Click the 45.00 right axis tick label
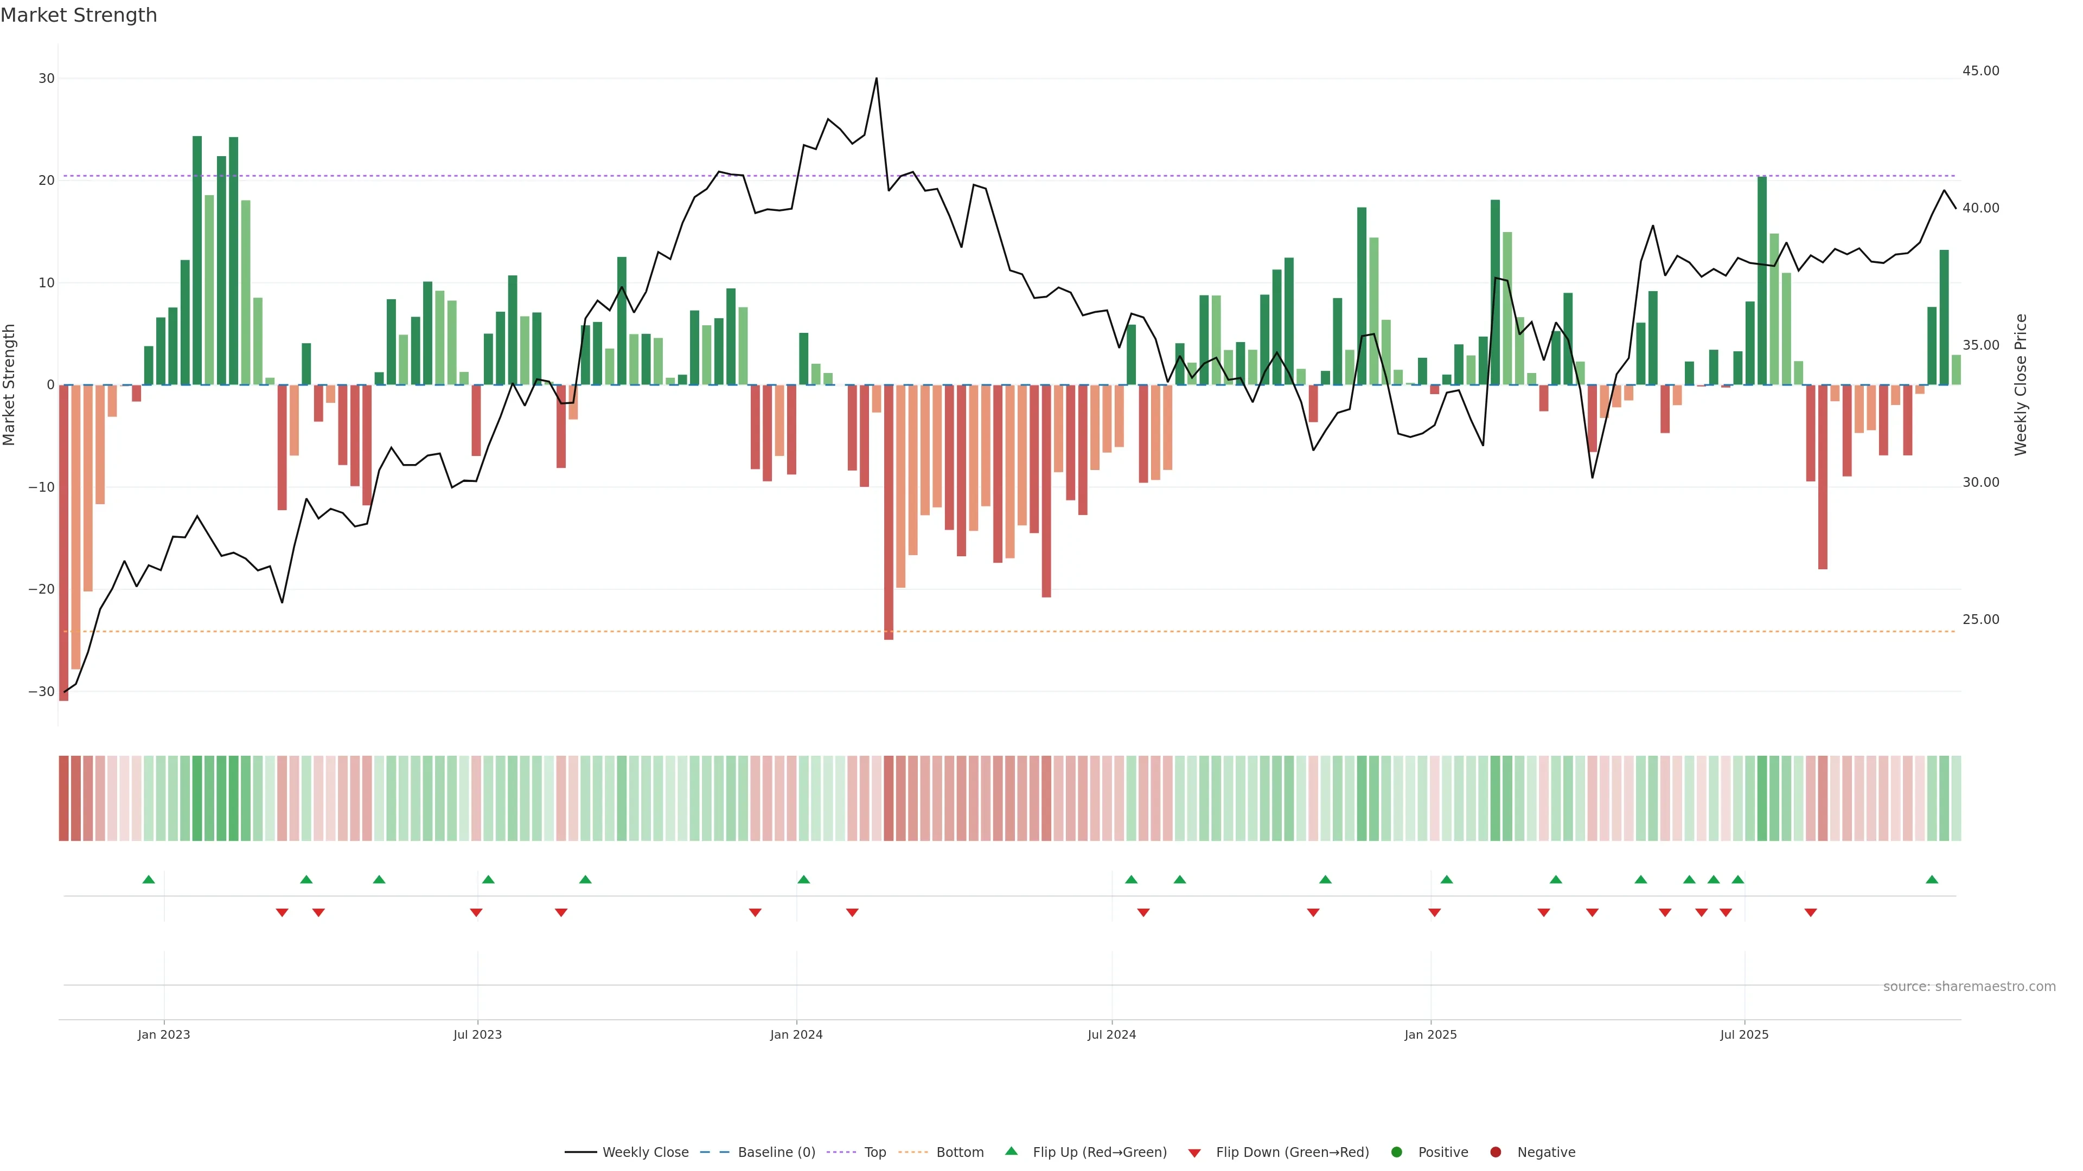 pos(1980,71)
